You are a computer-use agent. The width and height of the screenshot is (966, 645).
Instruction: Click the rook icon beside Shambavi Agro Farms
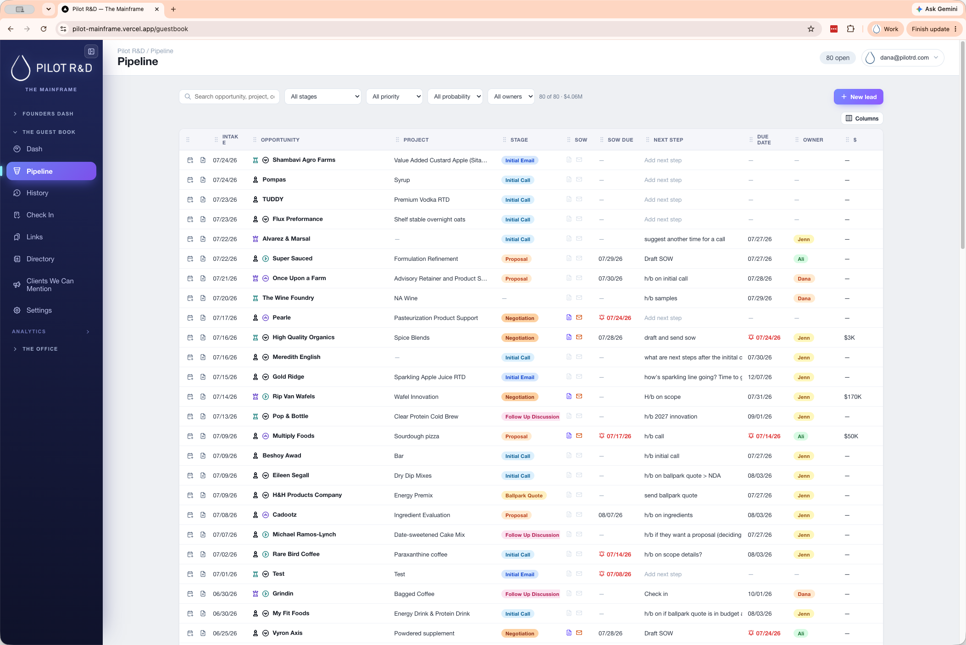pos(255,160)
